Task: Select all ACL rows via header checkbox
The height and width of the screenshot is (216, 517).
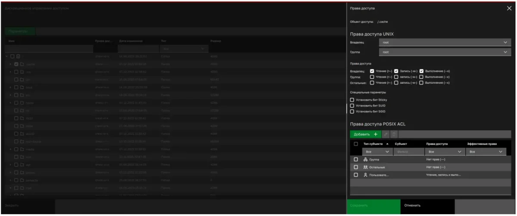Action: click(356, 144)
